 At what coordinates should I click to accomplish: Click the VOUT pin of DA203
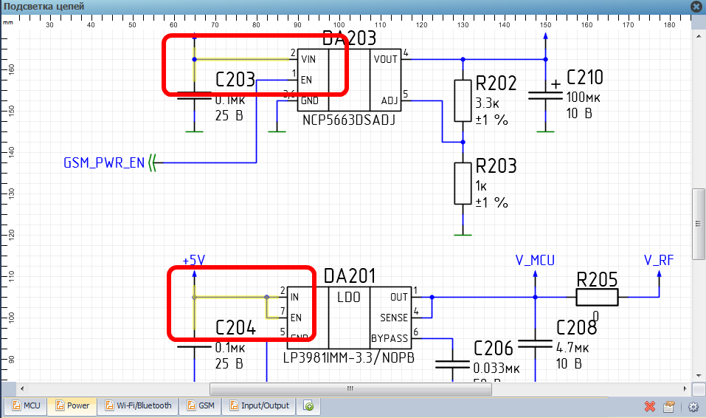coord(385,59)
